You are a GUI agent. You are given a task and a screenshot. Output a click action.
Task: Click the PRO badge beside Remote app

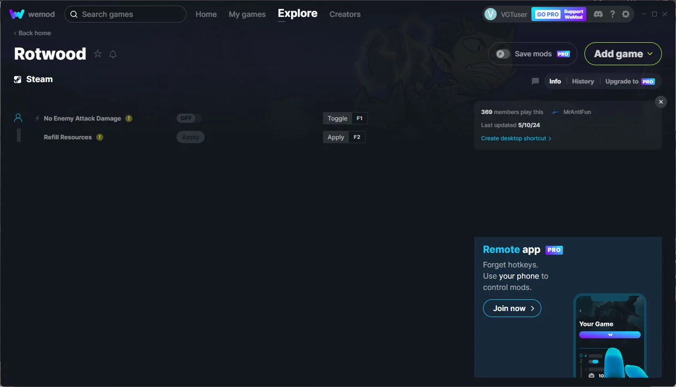(x=554, y=250)
